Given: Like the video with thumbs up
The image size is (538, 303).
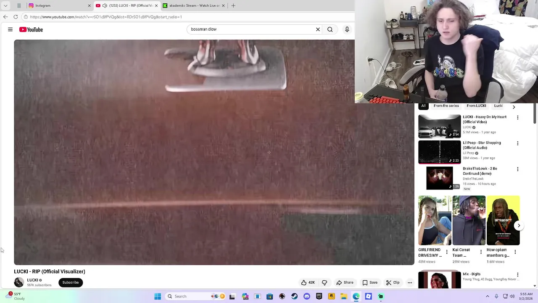Looking at the screenshot, I should [308, 282].
